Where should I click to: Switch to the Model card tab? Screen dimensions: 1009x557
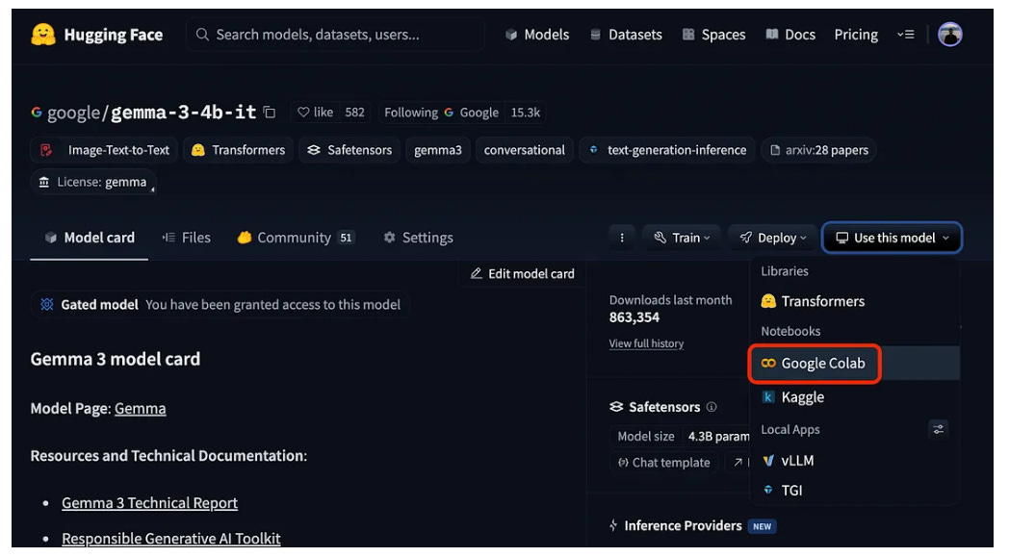click(x=90, y=238)
